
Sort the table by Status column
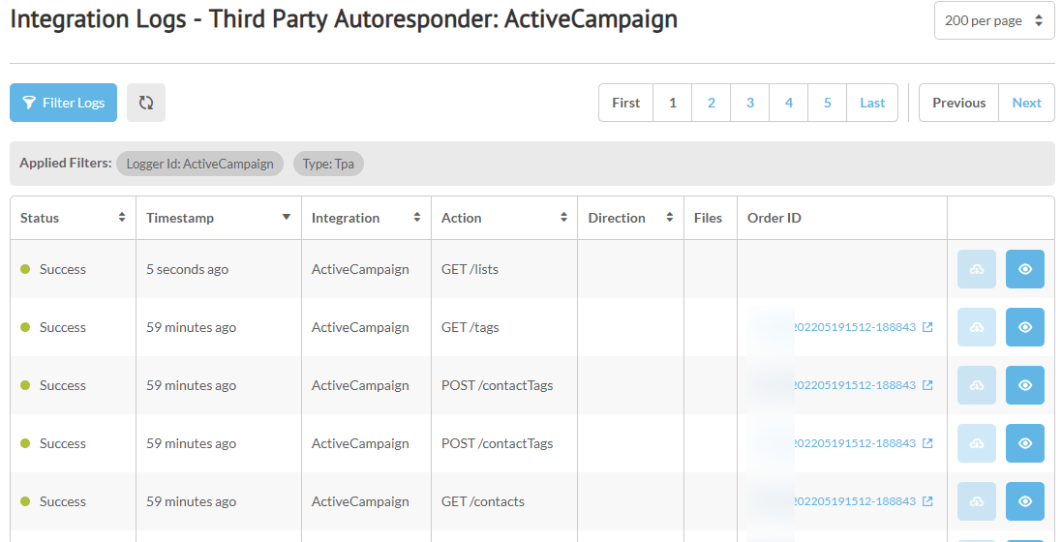click(122, 218)
